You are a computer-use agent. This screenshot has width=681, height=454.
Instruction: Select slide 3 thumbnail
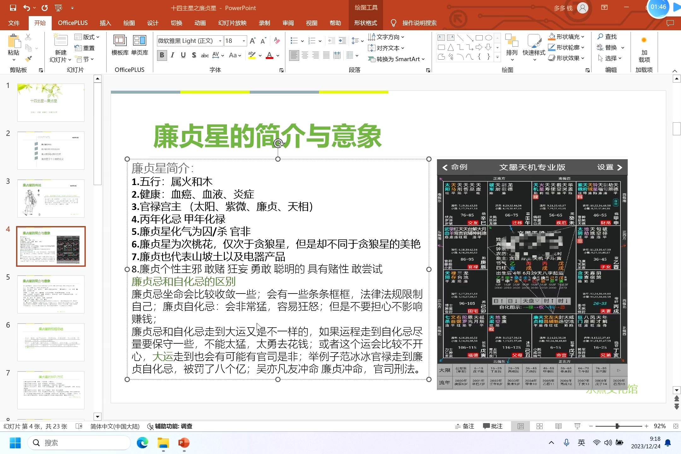51,198
